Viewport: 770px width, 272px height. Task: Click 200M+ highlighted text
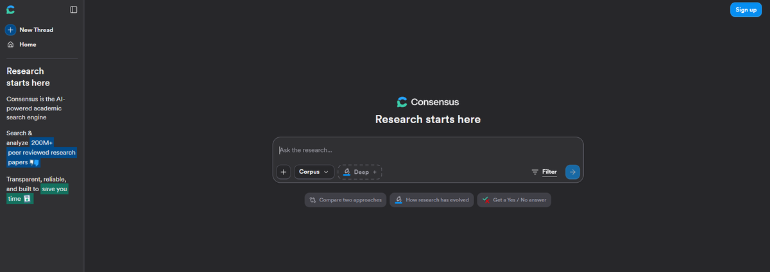42,142
